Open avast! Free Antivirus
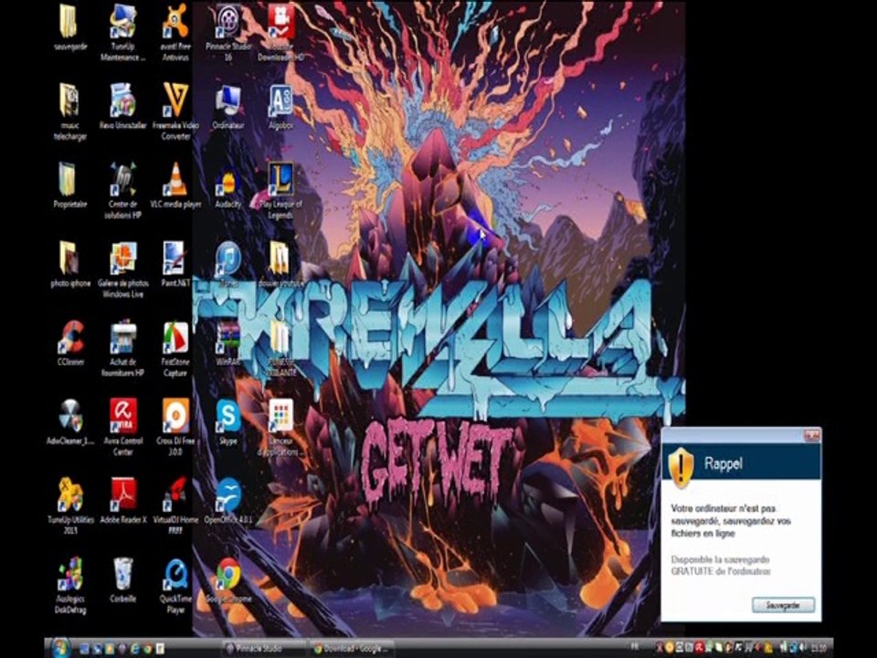 175,33
